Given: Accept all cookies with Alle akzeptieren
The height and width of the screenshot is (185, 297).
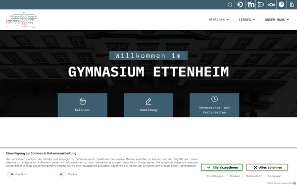Looking at the screenshot, I should coord(222,167).
